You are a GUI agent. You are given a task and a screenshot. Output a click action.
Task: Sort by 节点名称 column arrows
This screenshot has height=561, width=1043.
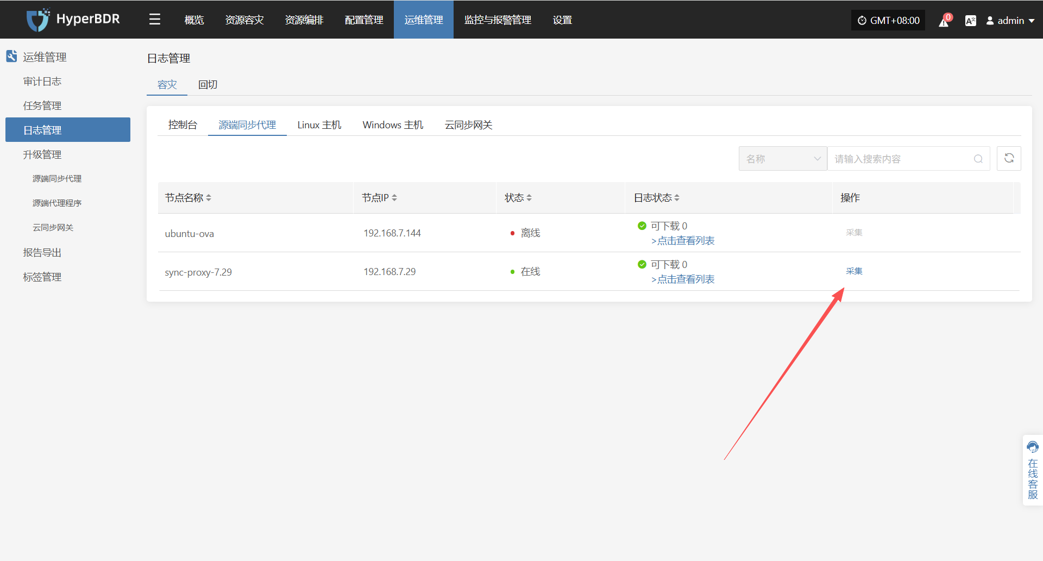209,198
